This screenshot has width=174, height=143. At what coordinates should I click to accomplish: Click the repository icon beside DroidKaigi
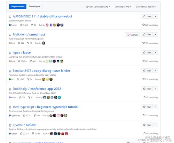(x=10, y=89)
